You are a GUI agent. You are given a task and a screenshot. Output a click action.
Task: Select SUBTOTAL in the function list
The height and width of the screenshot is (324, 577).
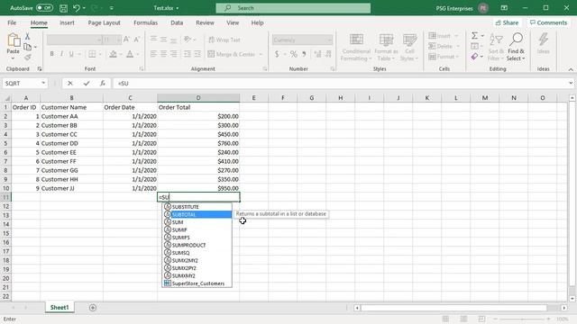pos(197,214)
